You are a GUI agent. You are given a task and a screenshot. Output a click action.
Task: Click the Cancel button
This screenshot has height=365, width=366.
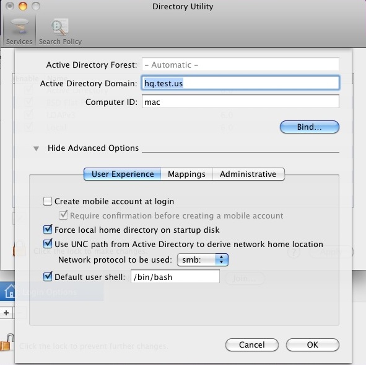coord(252,345)
